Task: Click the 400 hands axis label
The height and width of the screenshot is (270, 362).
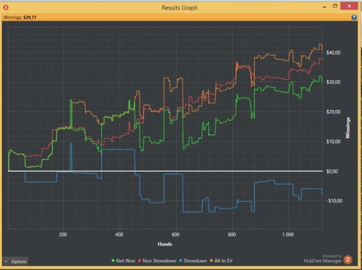Action: tap(119, 235)
